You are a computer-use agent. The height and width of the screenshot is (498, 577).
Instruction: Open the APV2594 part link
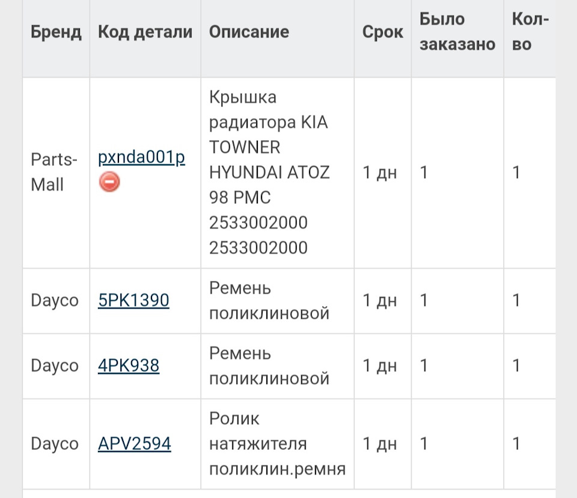(x=135, y=444)
